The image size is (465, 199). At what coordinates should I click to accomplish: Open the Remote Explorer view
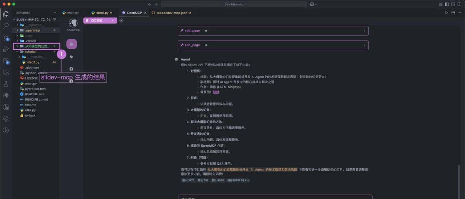pyautogui.click(x=6, y=72)
